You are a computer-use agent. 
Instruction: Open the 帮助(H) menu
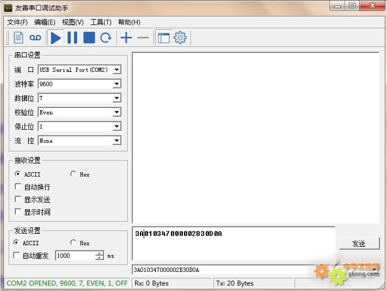click(x=129, y=22)
